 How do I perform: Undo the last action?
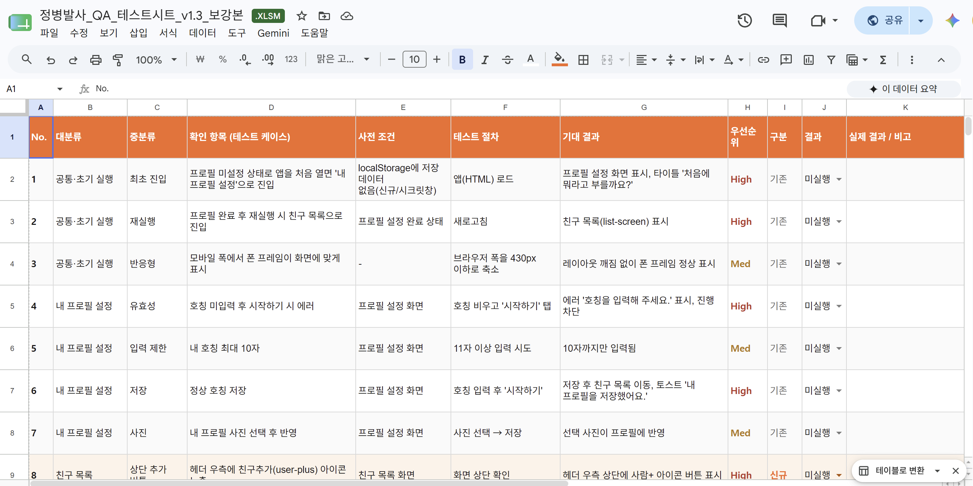(x=50, y=59)
